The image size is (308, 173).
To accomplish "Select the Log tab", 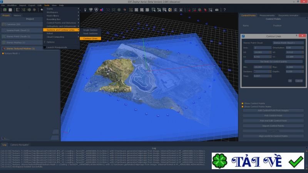I will (x=4, y=145).
